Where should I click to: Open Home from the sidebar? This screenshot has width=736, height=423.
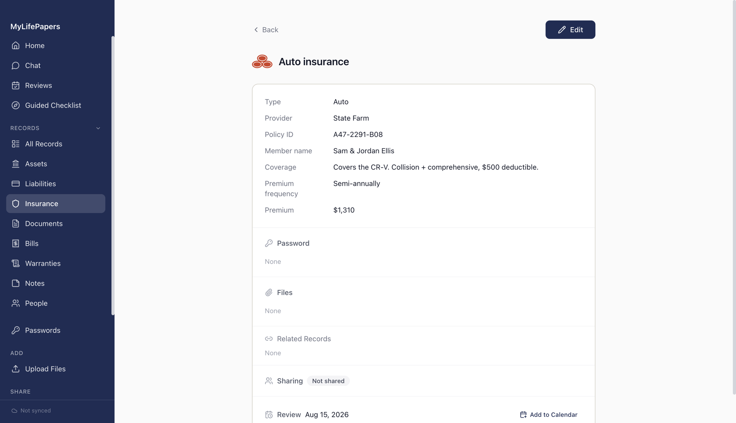[x=56, y=46]
